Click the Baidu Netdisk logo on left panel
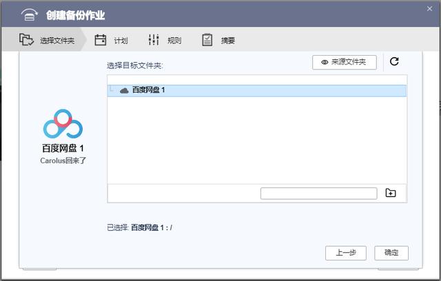Image resolution: width=441 pixels, height=281 pixels. tap(63, 124)
